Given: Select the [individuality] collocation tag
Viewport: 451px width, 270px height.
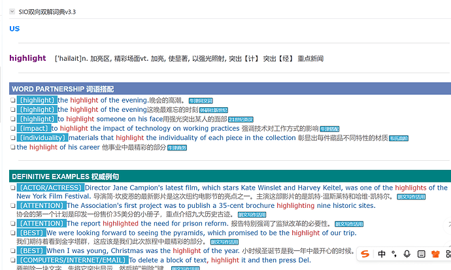Looking at the screenshot, I should [x=42, y=138].
